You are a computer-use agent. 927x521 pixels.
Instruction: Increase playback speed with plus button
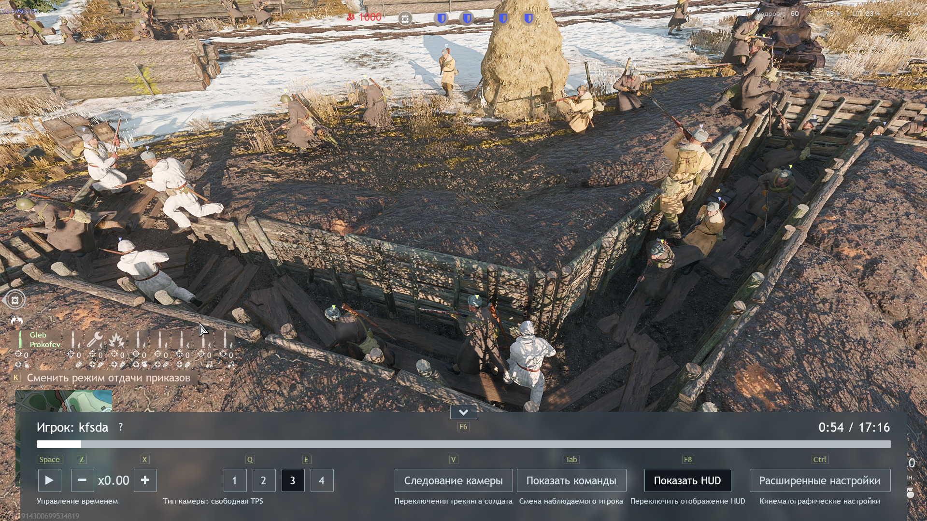coord(145,480)
